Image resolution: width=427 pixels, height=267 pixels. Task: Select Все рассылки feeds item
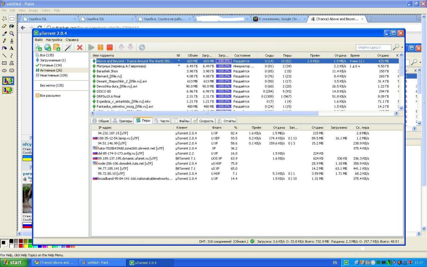click(x=50, y=95)
